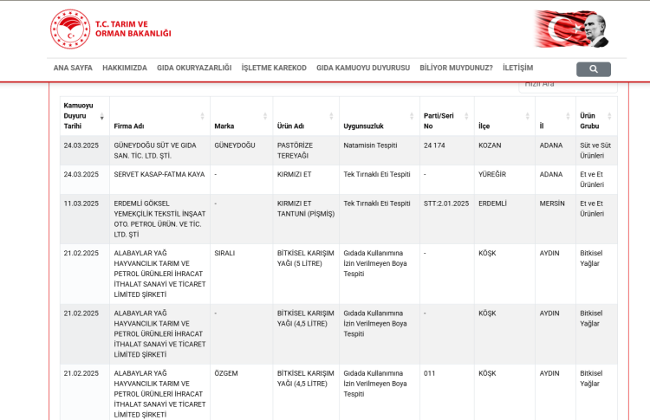Open the ANA SAYFA menu item
650x420 pixels.
(x=73, y=68)
